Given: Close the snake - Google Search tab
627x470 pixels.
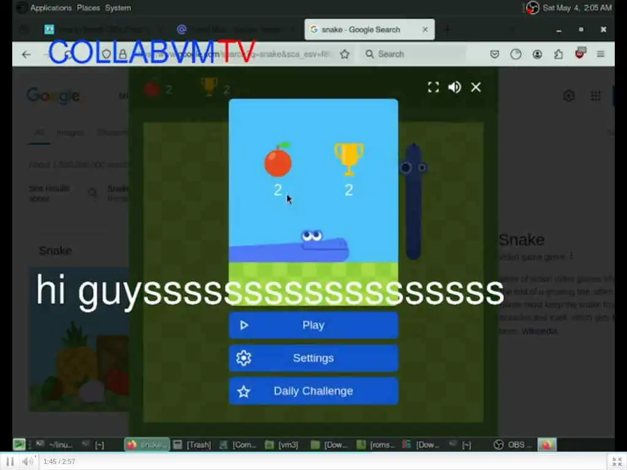Looking at the screenshot, I should [425, 29].
